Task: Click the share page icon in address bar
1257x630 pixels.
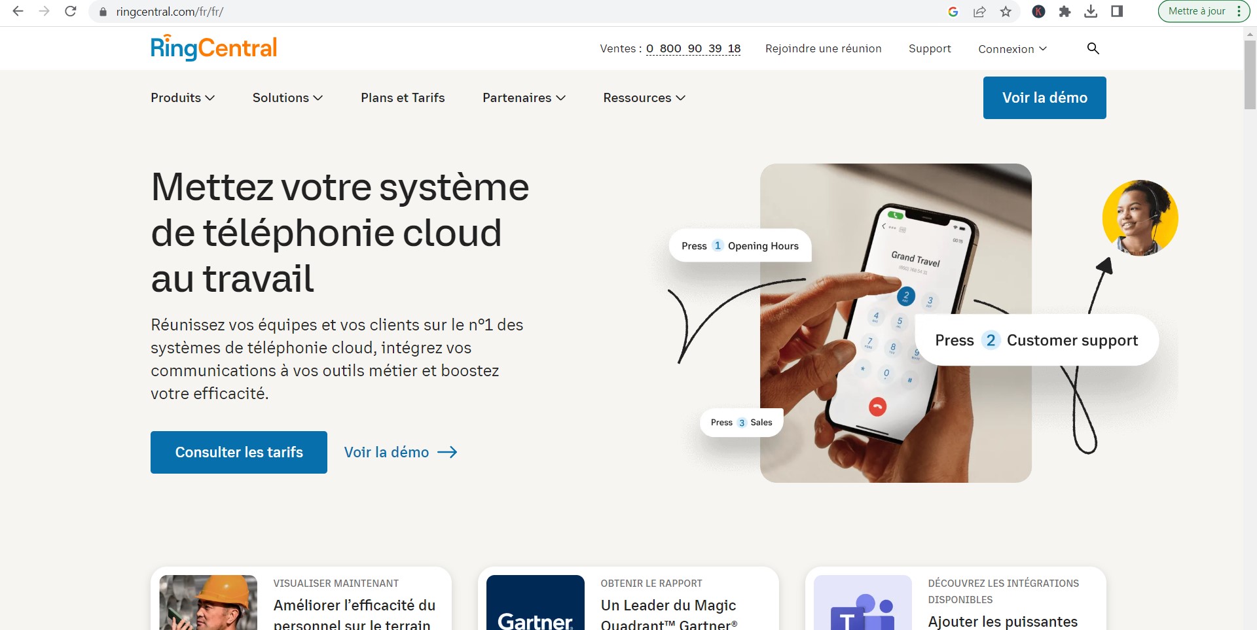Action: [979, 11]
